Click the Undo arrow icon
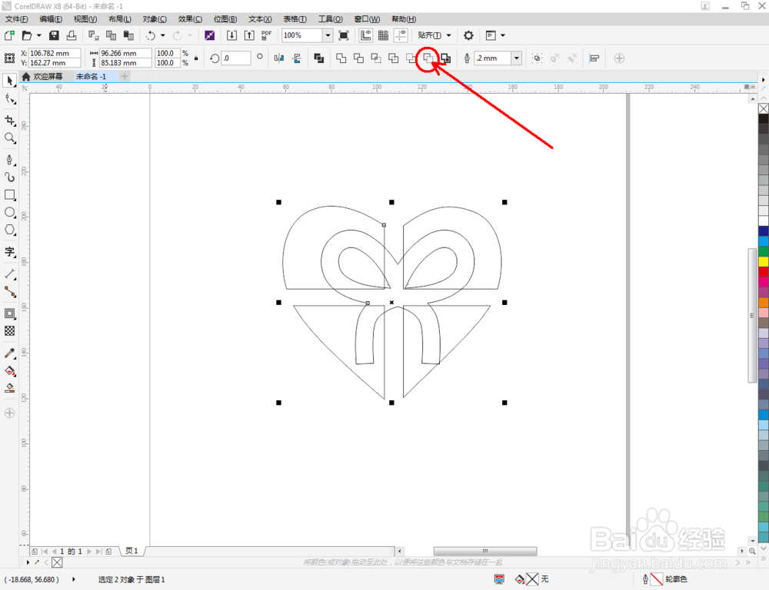The image size is (769, 590). point(151,35)
